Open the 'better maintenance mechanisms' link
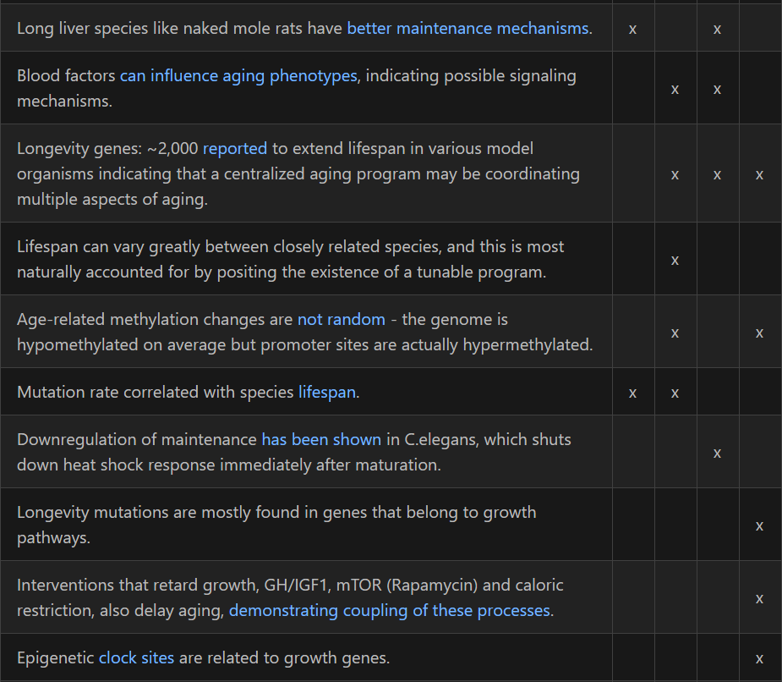This screenshot has height=682, width=782. 468,28
